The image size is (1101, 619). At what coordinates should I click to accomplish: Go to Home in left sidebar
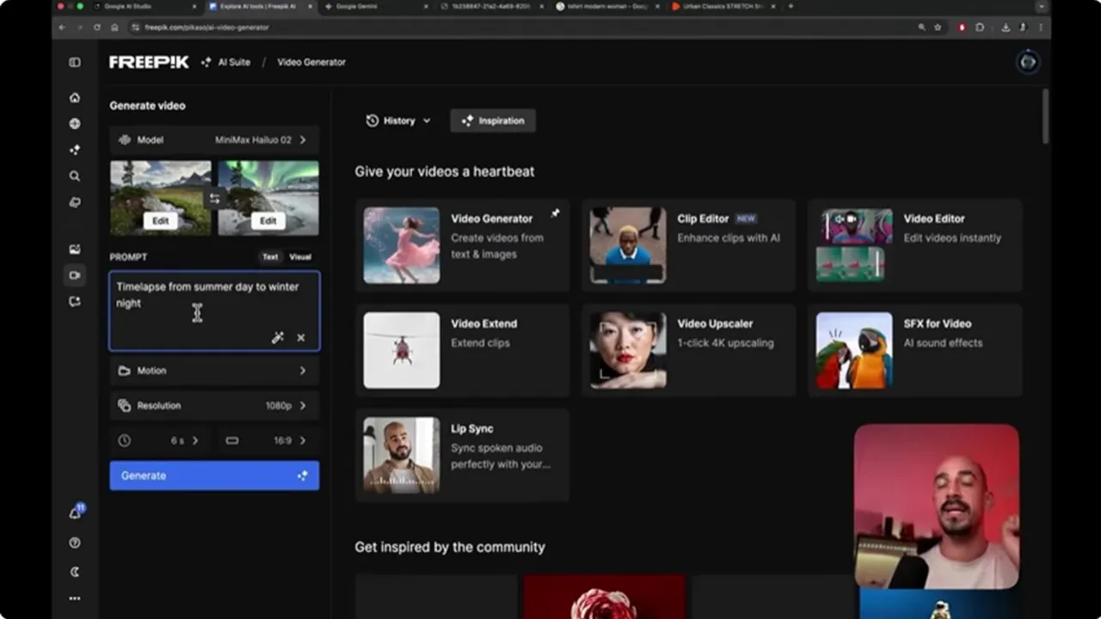(75, 98)
